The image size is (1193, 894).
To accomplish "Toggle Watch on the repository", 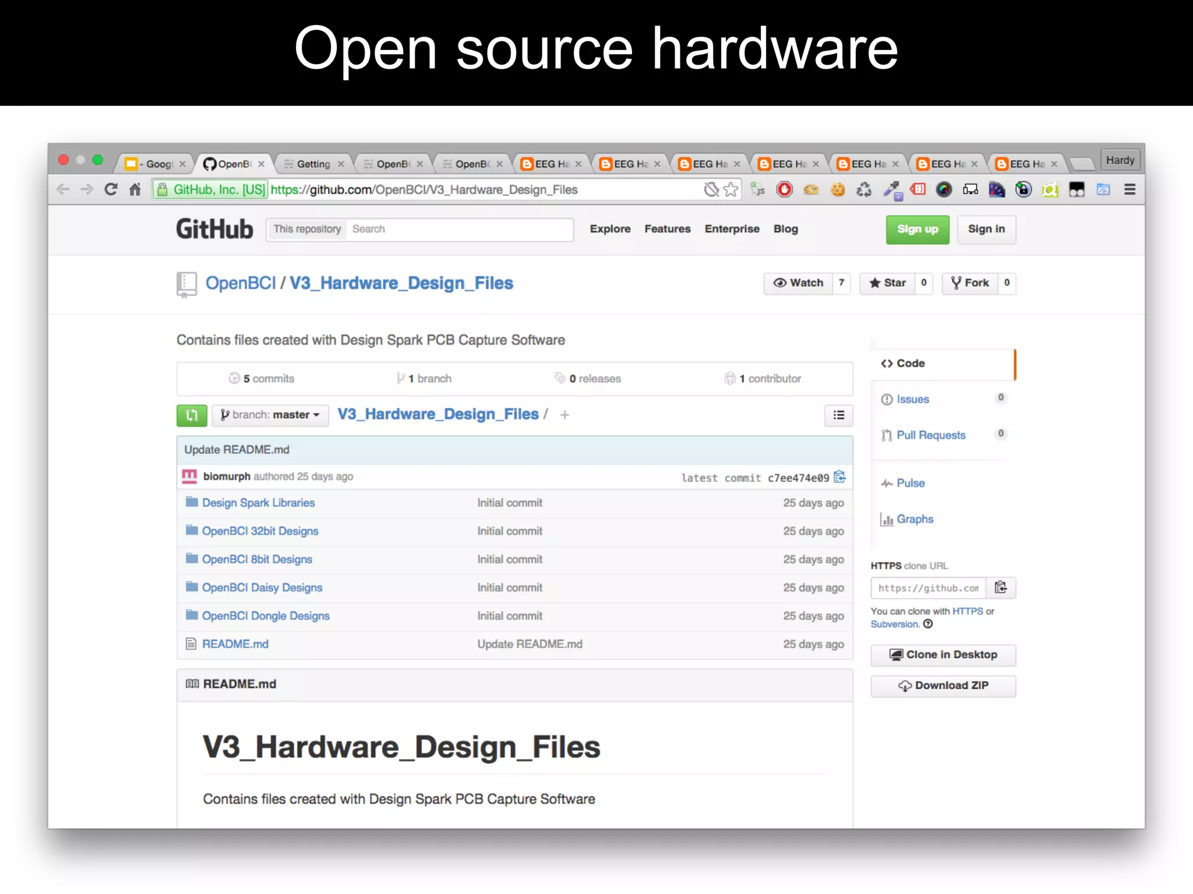I will [799, 283].
